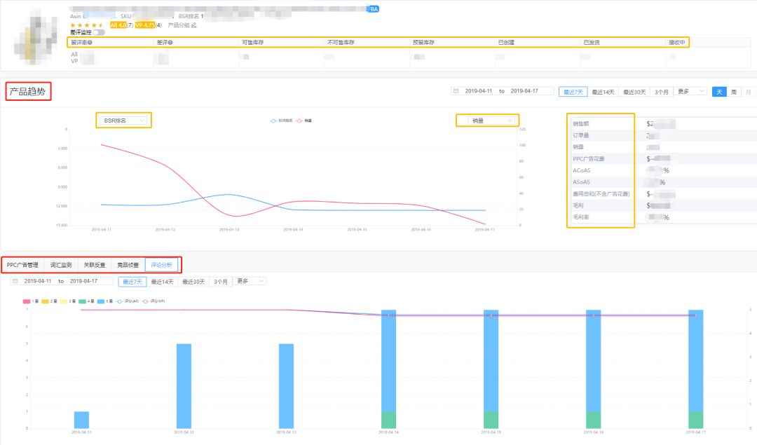Open the BSR排名 dropdown

tap(124, 121)
